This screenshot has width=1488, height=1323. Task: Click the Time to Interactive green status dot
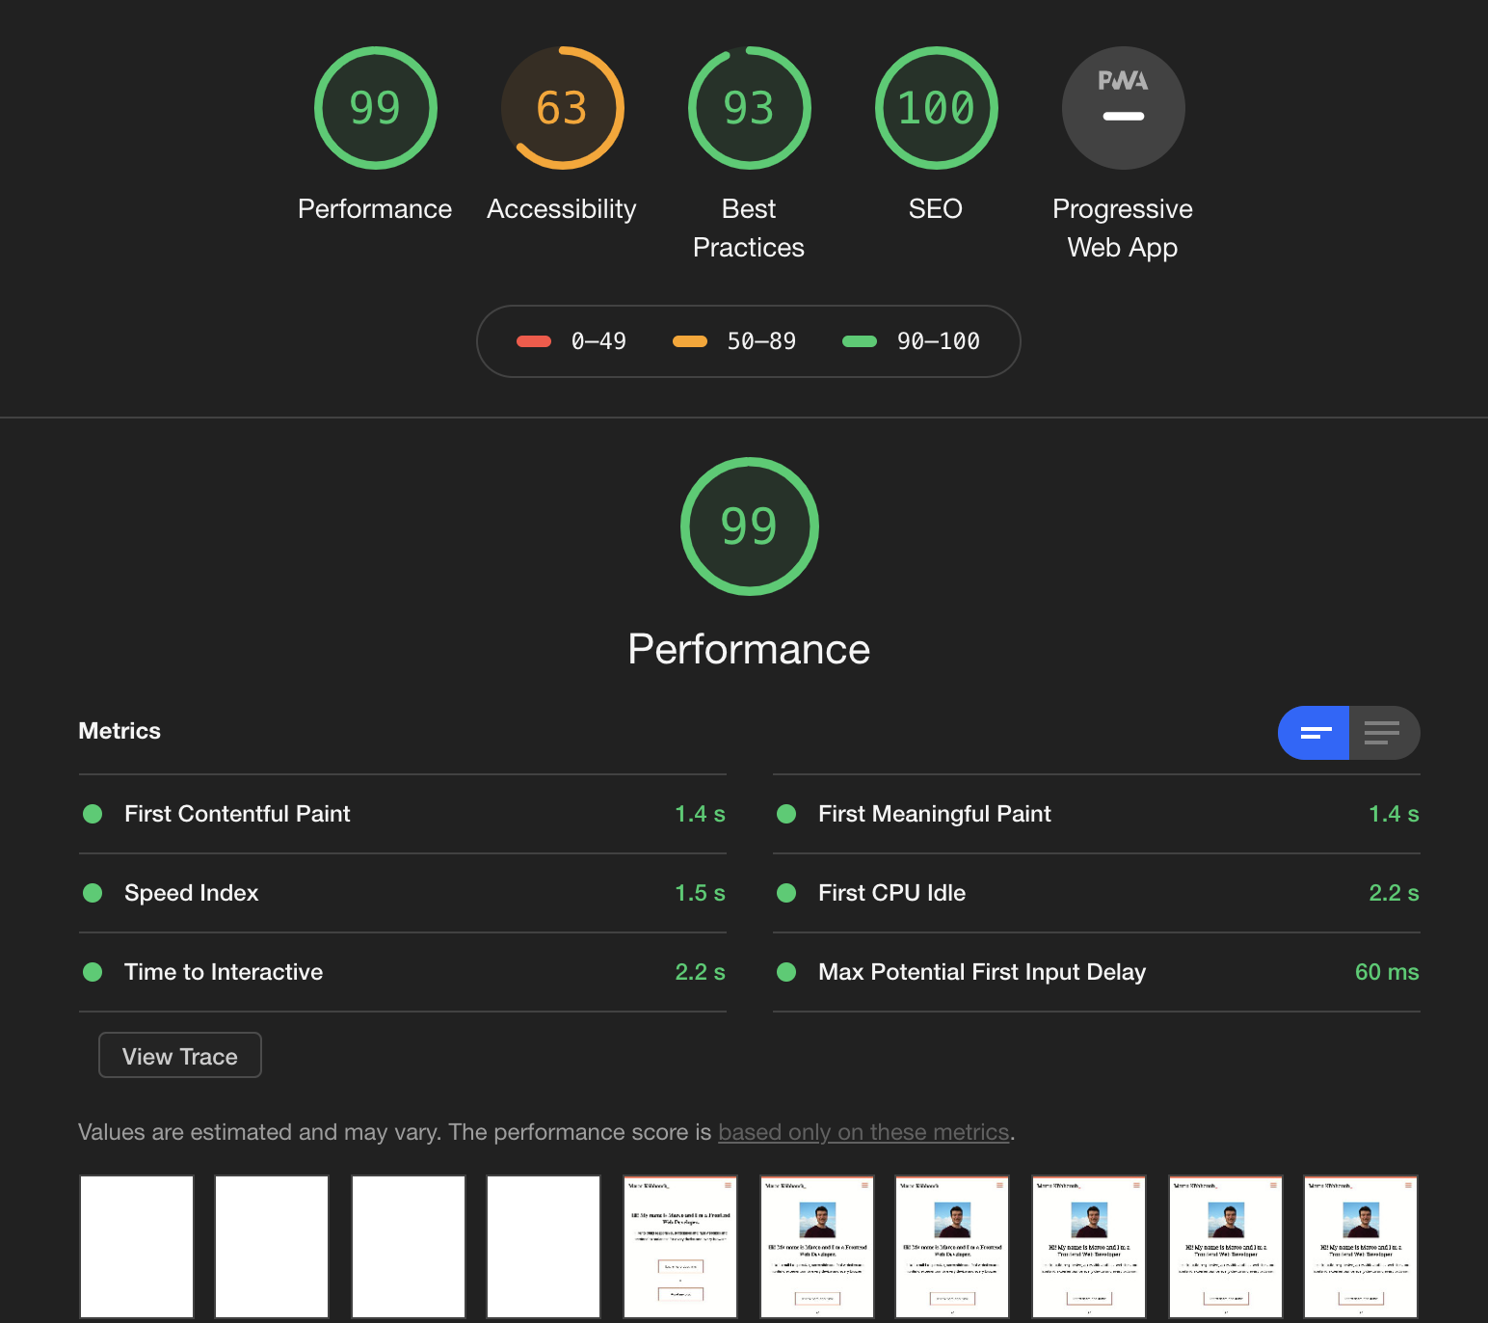pyautogui.click(x=93, y=972)
